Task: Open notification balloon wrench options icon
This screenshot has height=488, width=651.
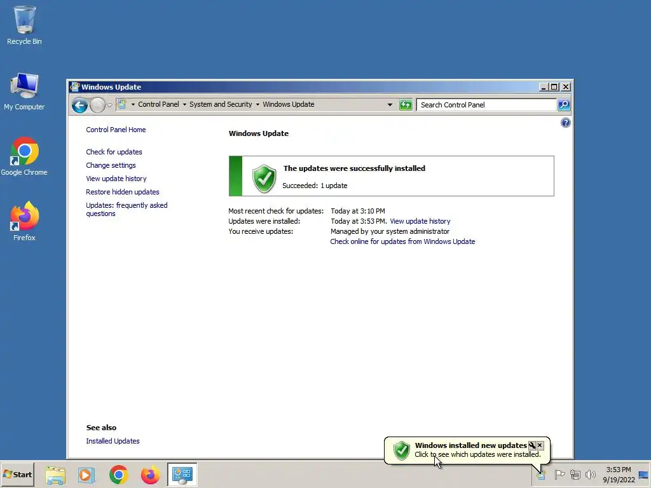Action: click(x=531, y=445)
